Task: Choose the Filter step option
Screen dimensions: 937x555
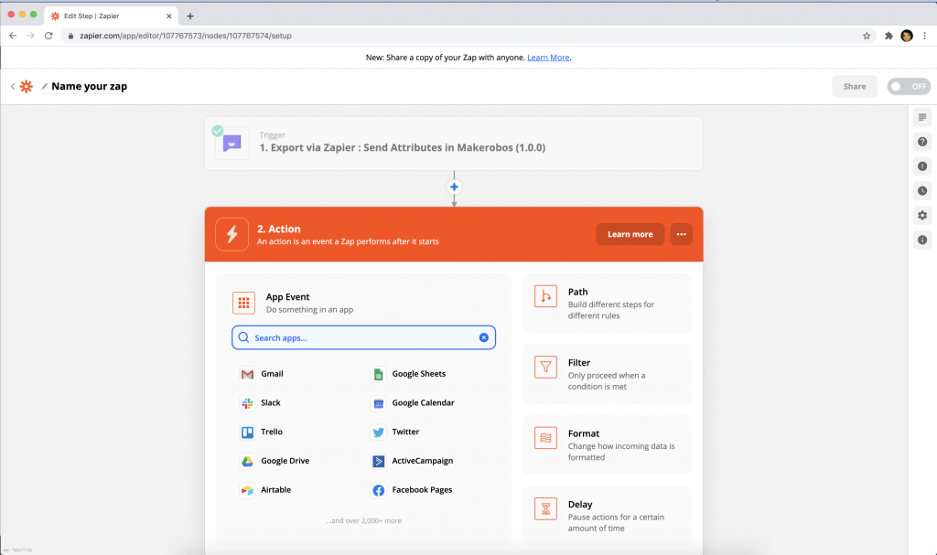Action: [x=608, y=374]
